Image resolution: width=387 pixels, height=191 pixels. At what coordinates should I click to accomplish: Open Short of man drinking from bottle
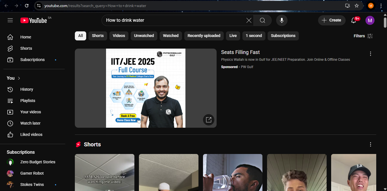[233, 172]
